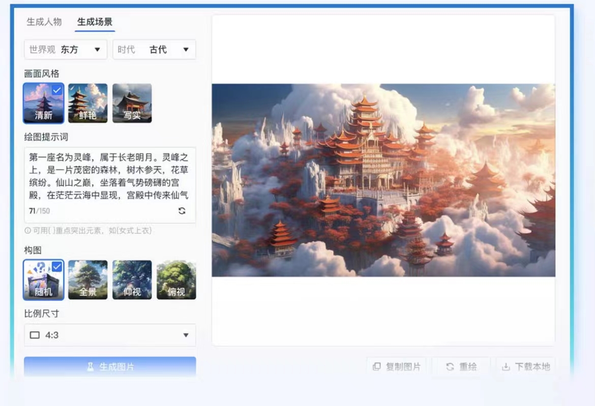Click the 71/150 character count
This screenshot has height=406, width=595.
click(40, 211)
